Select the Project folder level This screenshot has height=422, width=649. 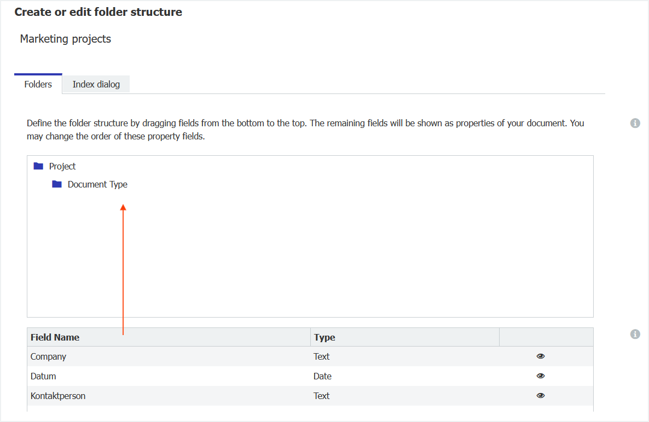tap(62, 166)
